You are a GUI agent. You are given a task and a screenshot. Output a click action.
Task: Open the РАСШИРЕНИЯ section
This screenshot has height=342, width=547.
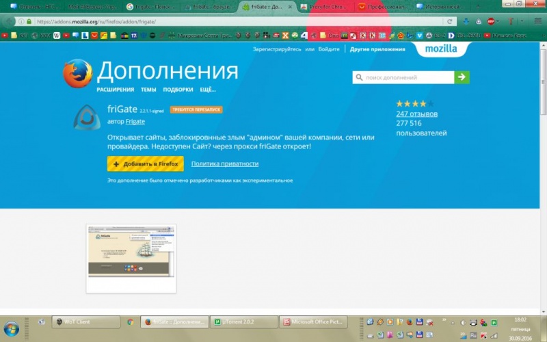pyautogui.click(x=115, y=90)
